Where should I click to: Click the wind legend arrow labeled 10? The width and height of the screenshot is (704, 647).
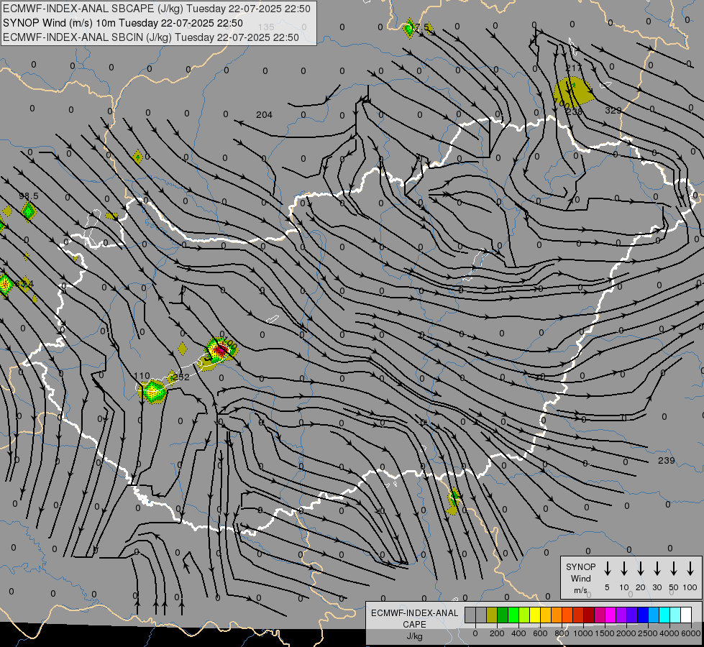click(x=623, y=569)
